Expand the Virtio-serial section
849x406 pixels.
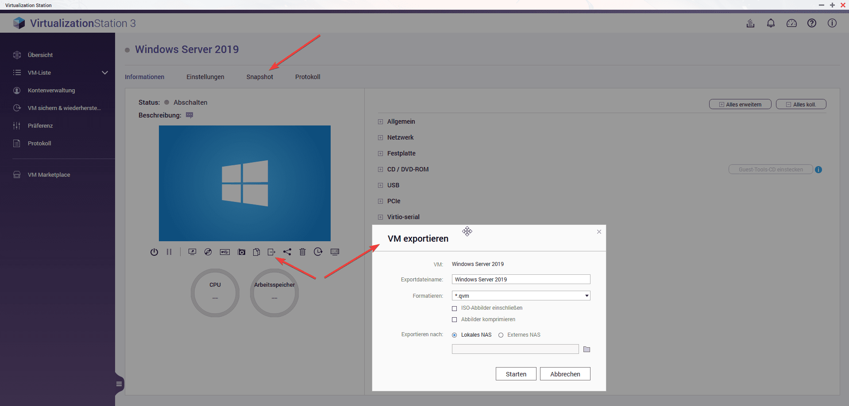click(x=380, y=217)
